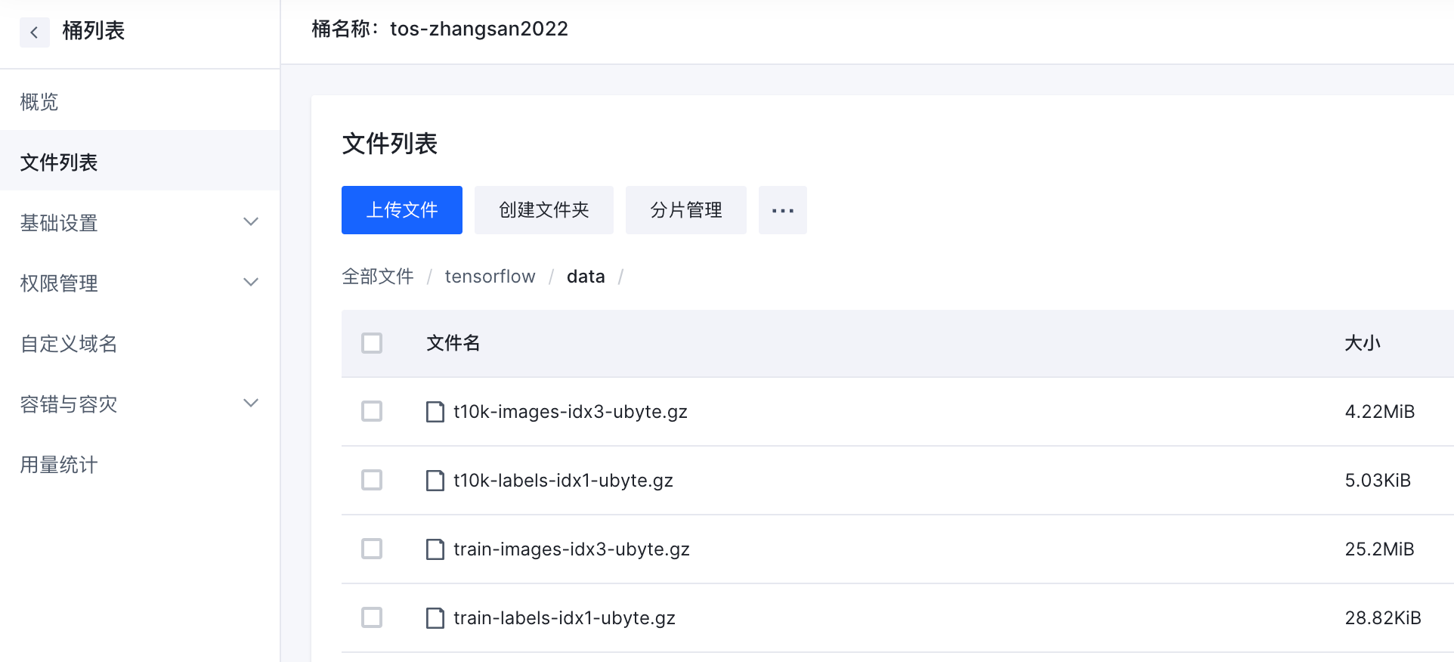Toggle the select-all checkbox in table header

pos(372,343)
